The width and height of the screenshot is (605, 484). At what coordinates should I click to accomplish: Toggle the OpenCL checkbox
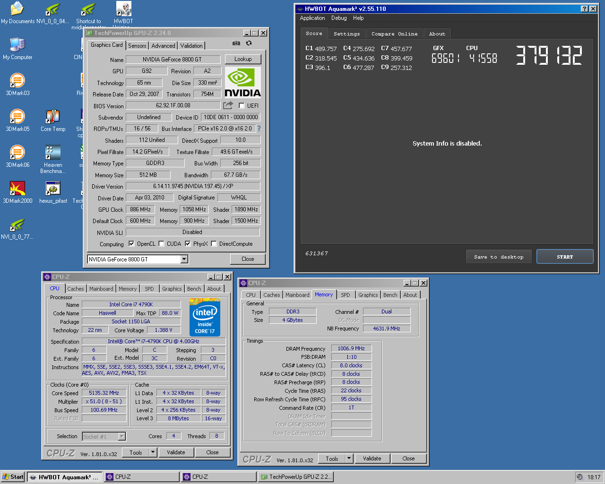pyautogui.click(x=131, y=244)
